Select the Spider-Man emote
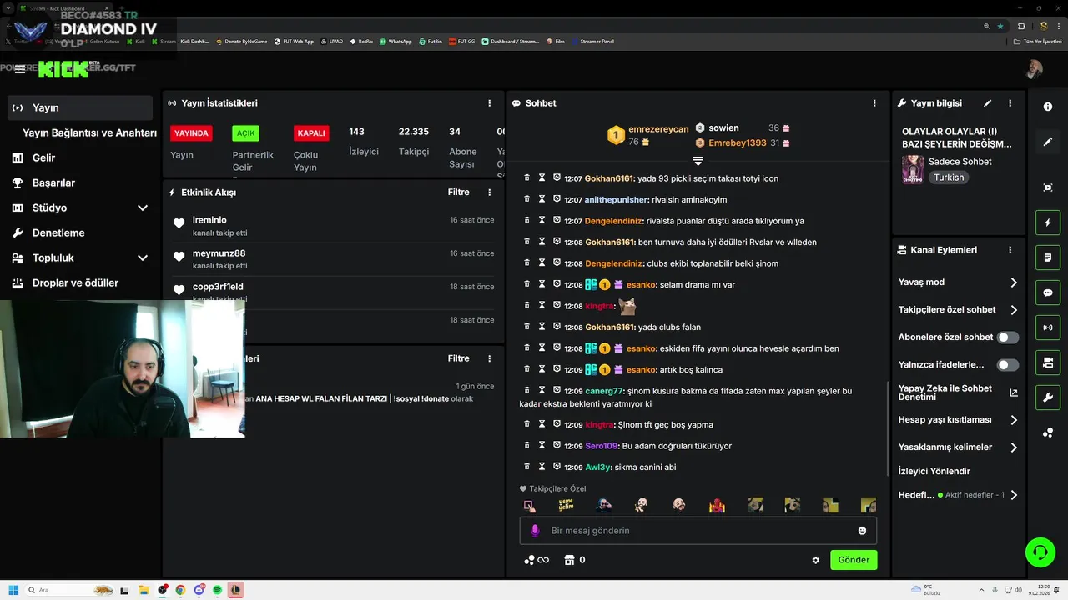The height and width of the screenshot is (600, 1068). [x=717, y=505]
